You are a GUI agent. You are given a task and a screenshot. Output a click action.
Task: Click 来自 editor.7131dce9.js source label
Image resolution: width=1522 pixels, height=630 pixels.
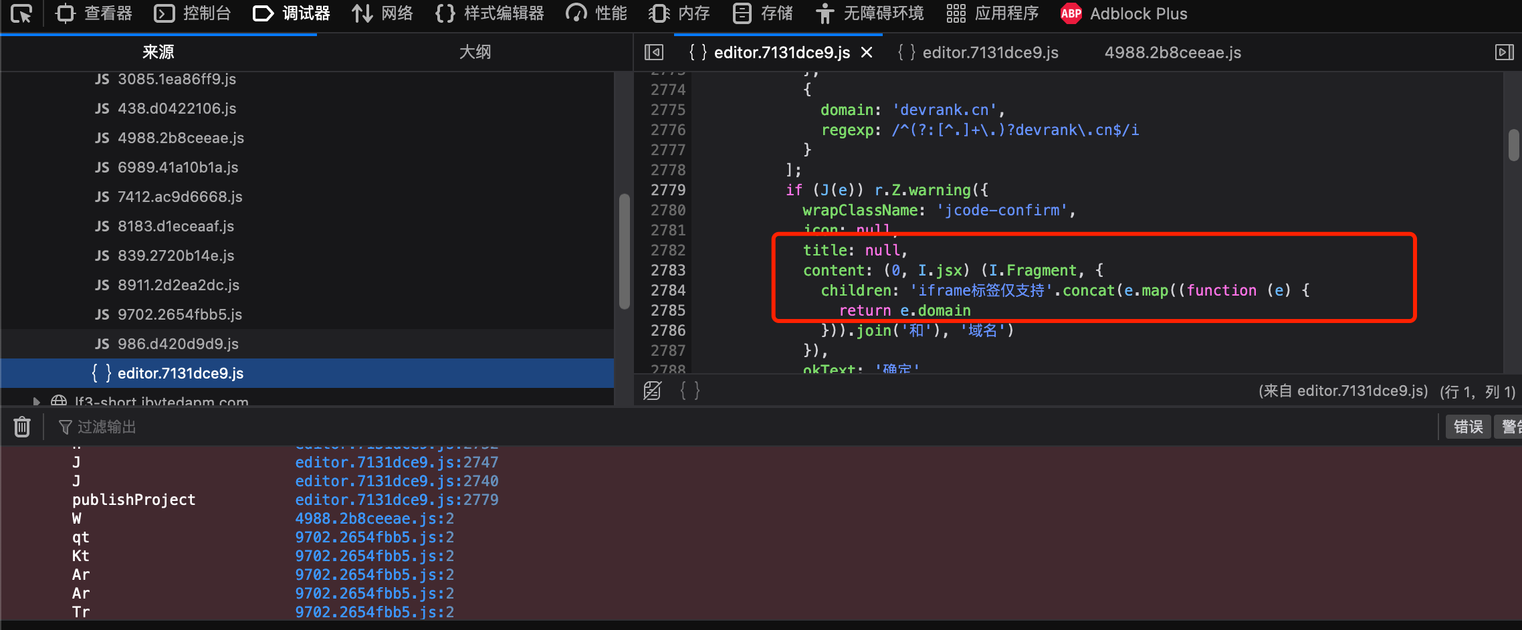coord(1343,391)
